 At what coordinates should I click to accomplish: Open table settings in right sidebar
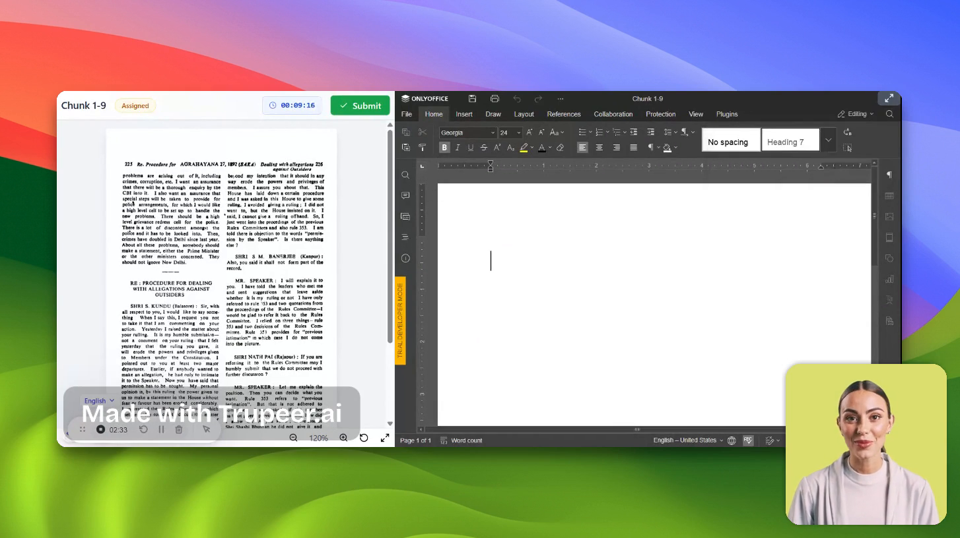pos(889,196)
